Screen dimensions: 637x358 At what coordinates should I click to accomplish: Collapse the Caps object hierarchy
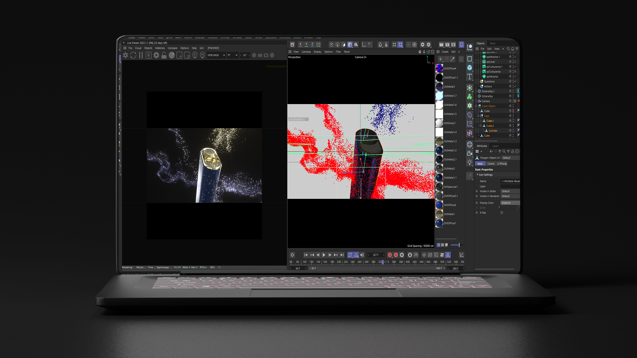click(478, 116)
